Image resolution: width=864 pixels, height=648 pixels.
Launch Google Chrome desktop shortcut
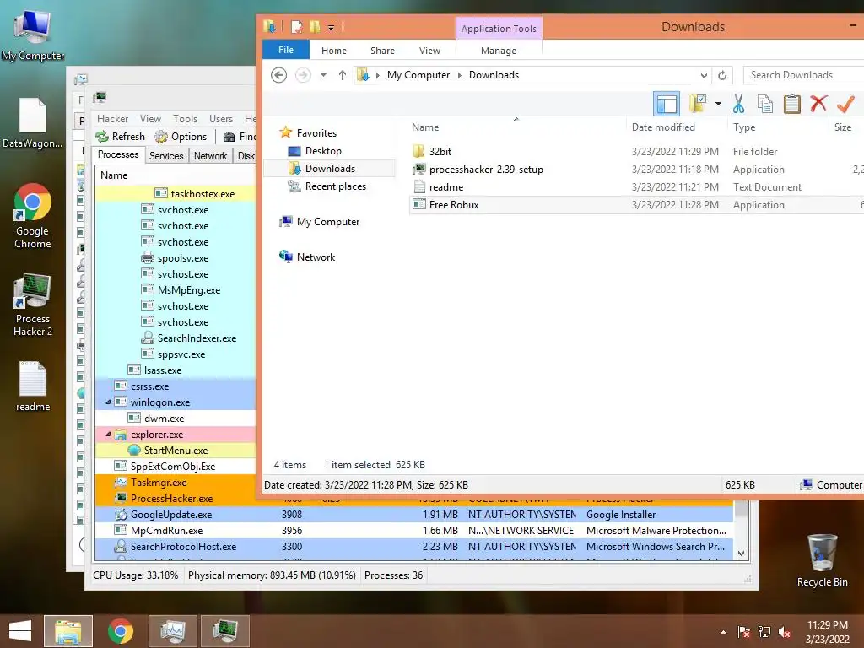click(x=33, y=216)
